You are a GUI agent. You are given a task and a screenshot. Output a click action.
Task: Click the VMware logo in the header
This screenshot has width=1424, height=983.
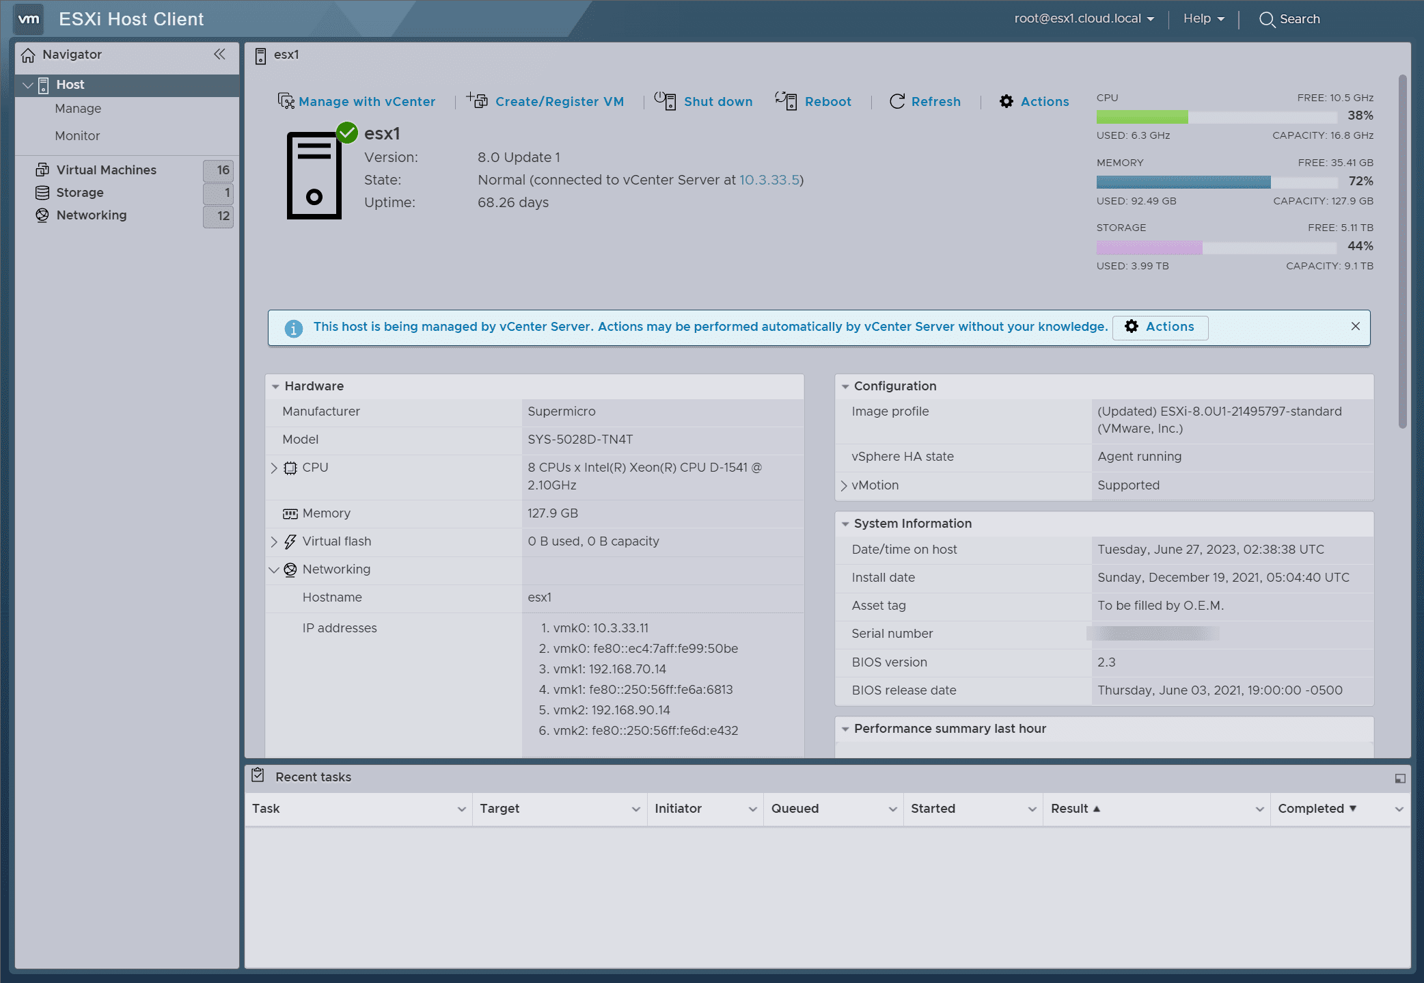click(28, 19)
